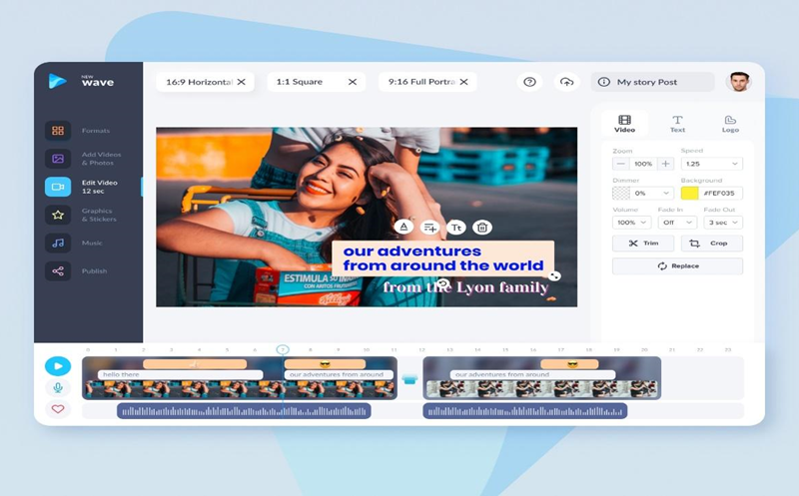Click the Trim button
The width and height of the screenshot is (799, 496).
coord(643,244)
